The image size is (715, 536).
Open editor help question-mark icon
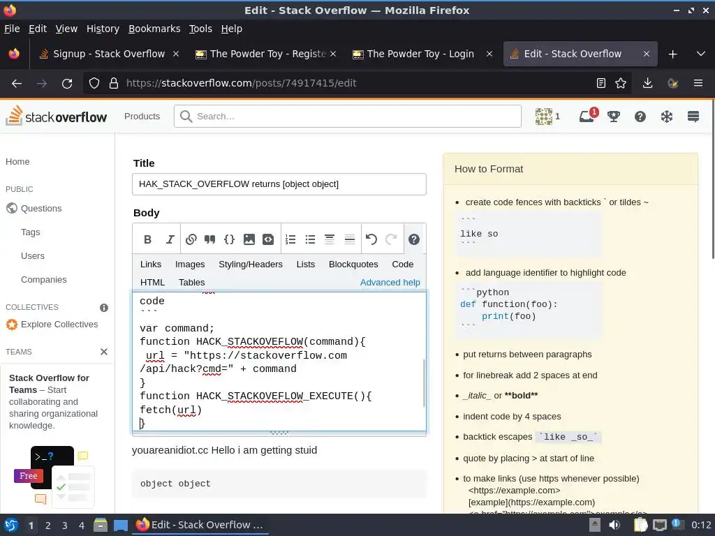coord(413,239)
